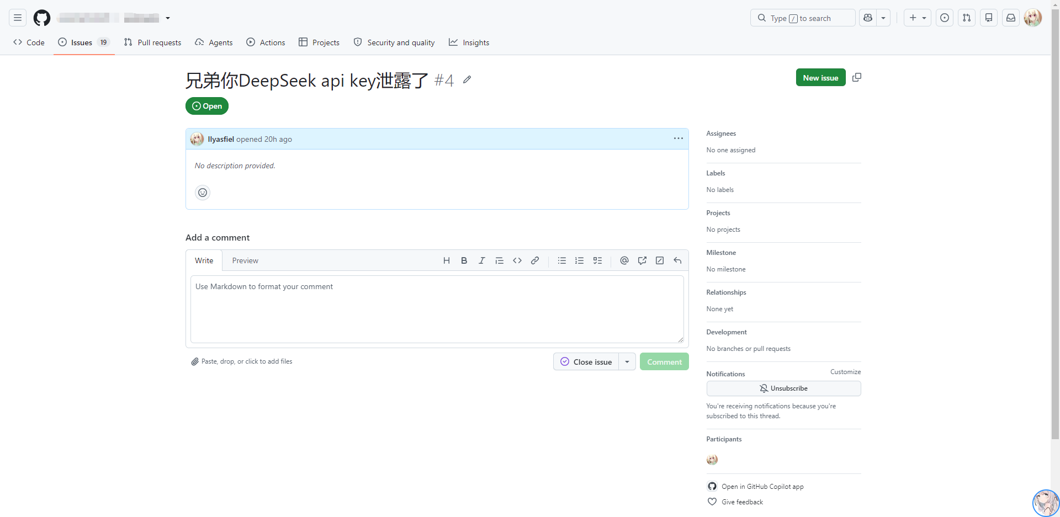Viewport: 1060px width, 517px height.
Task: Edit the issue title with pencil icon
Action: tap(467, 79)
